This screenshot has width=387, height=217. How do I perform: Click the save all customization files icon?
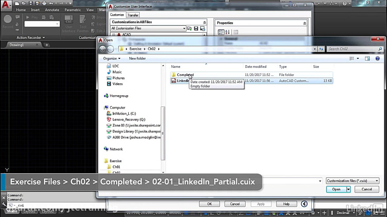point(196,29)
